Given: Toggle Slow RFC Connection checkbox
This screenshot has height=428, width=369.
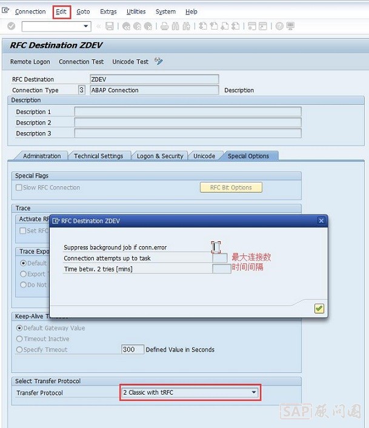Looking at the screenshot, I should point(19,187).
